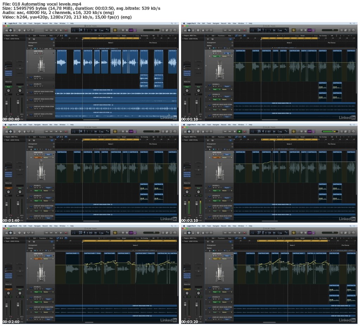Click Smart Controls icon in 00:01:10 frame toolbar
Screen dimensions: 360x326
[203, 30]
